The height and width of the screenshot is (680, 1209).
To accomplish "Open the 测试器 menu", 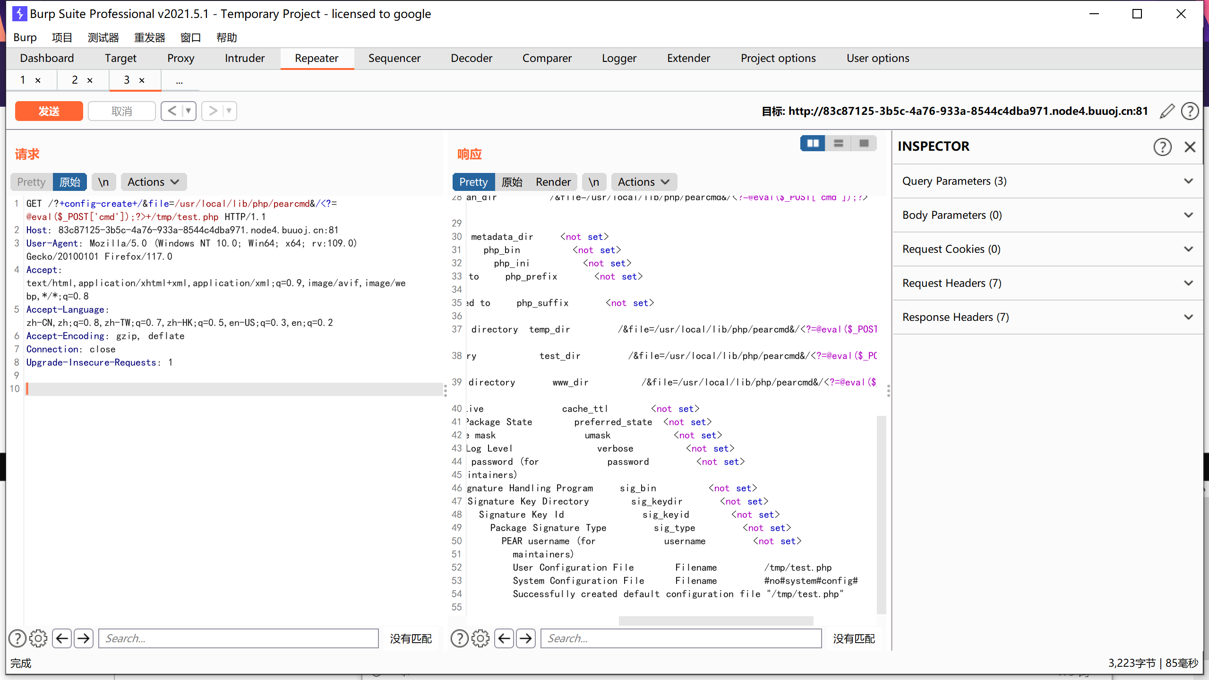I will [x=103, y=37].
